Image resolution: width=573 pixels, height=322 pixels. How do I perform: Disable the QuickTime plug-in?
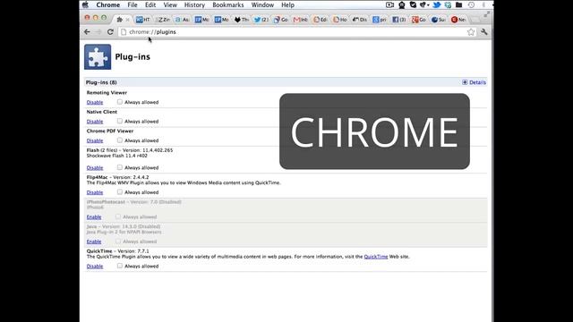pos(95,267)
